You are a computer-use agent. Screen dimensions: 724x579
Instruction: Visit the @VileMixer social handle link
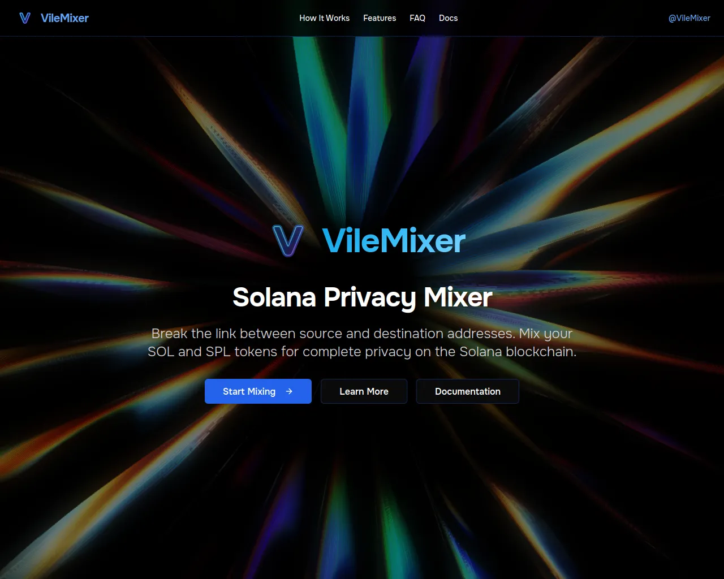pyautogui.click(x=689, y=18)
